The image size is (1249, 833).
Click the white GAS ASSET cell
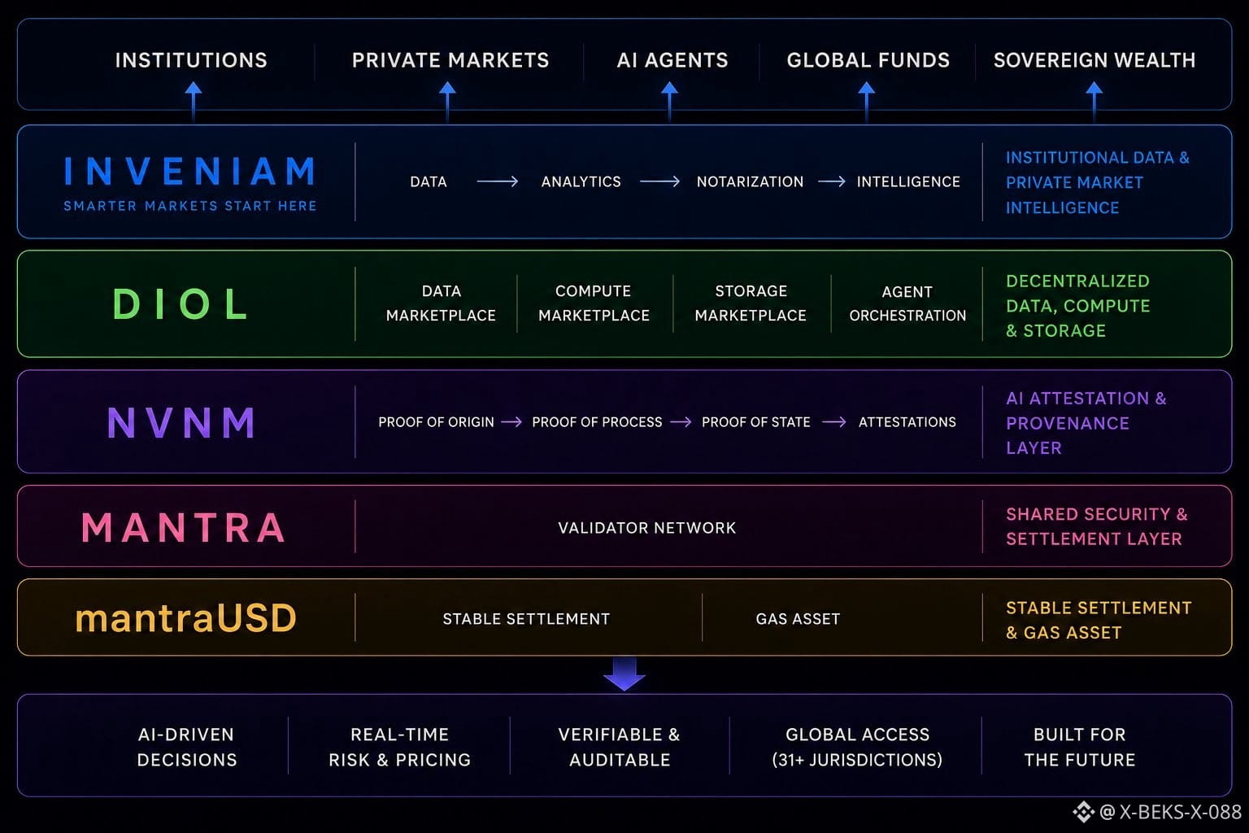pos(798,619)
